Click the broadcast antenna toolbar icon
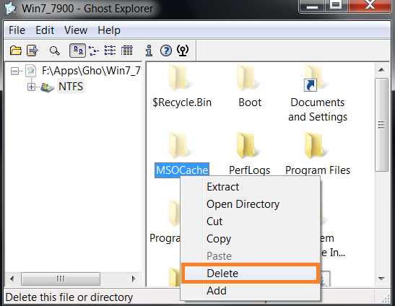The image size is (395, 306). pos(183,51)
